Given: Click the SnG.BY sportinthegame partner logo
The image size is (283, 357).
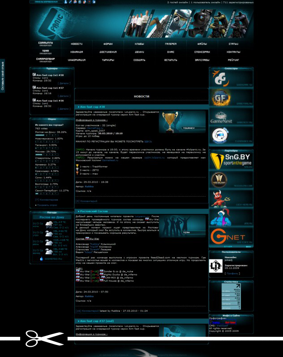Looking at the screenshot, I should [231, 161].
